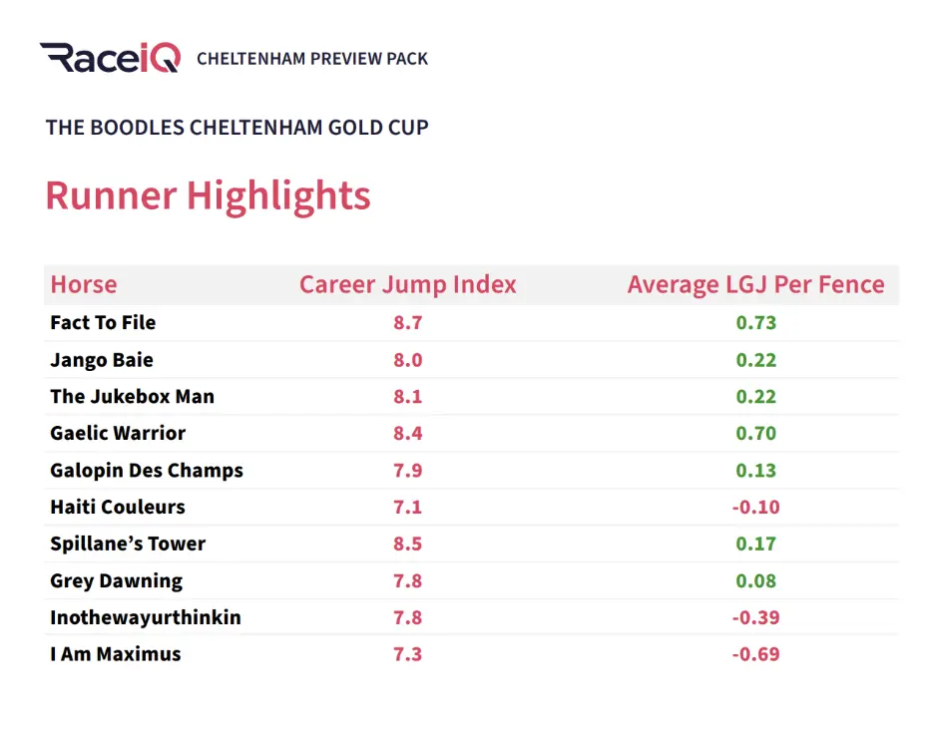Click Grey Dawning in the table
The image size is (944, 730).
116,580
